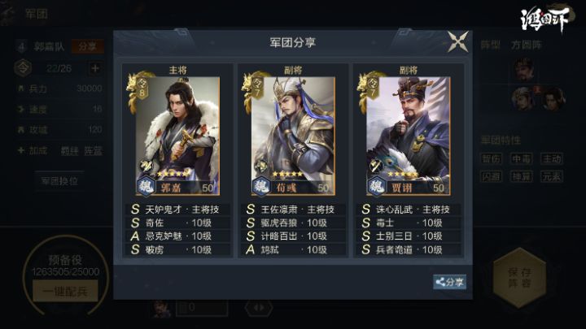Open the 忌克妒魅 A-rank skill
This screenshot has height=329, width=586.
point(177,236)
